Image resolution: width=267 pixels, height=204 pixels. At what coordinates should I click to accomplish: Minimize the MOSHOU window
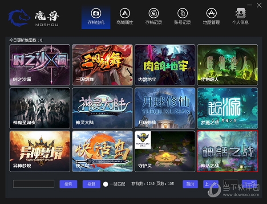[250, 5]
